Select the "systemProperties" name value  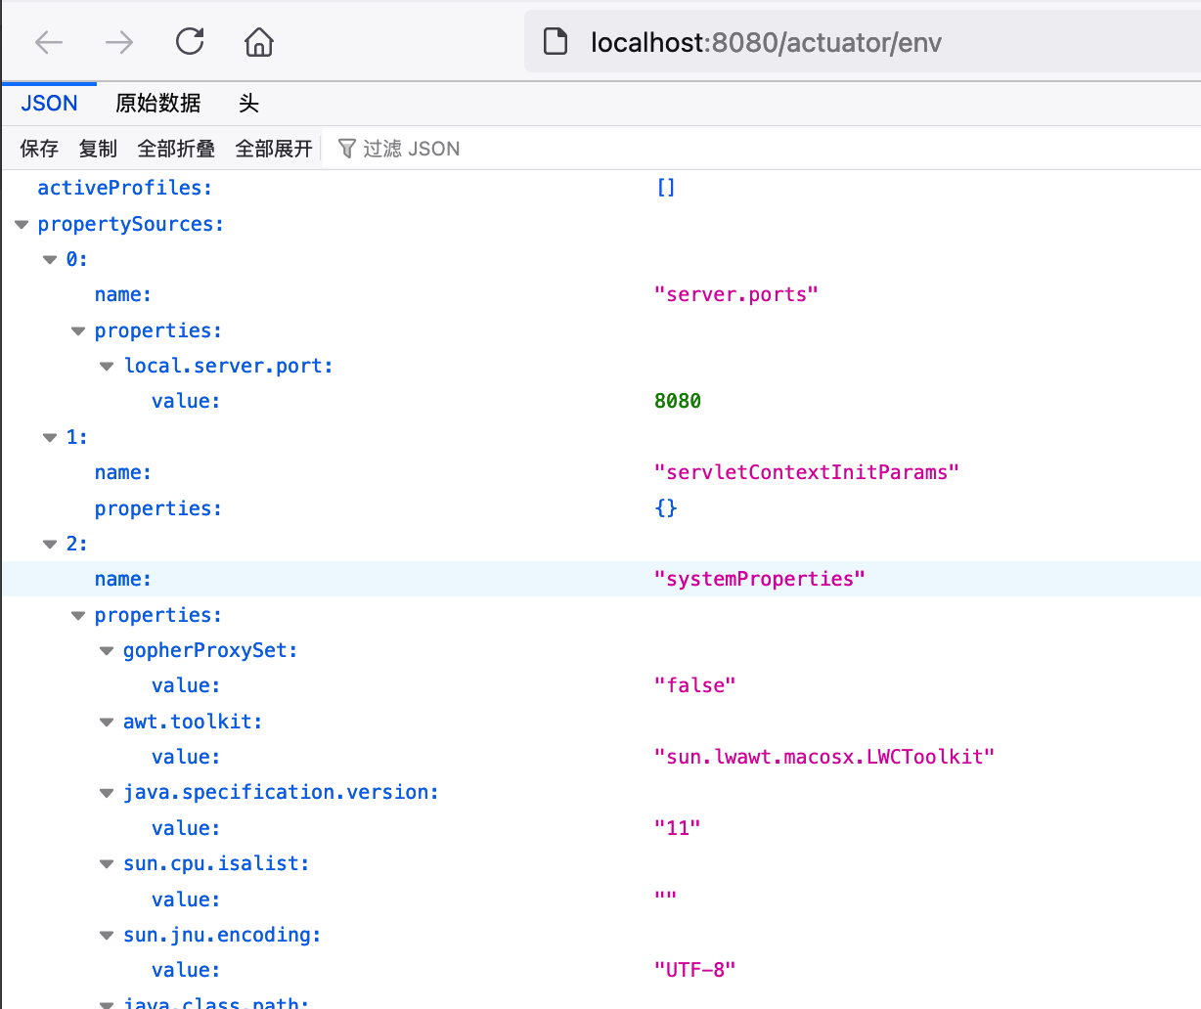click(x=759, y=579)
